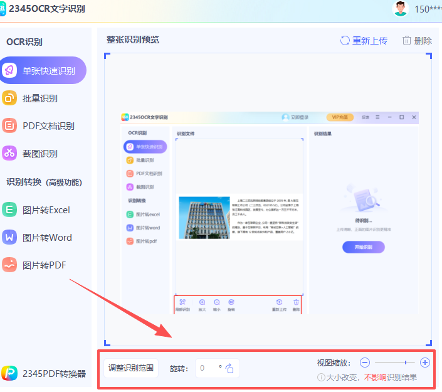Zoom in view with plus icon

[x=425, y=363]
